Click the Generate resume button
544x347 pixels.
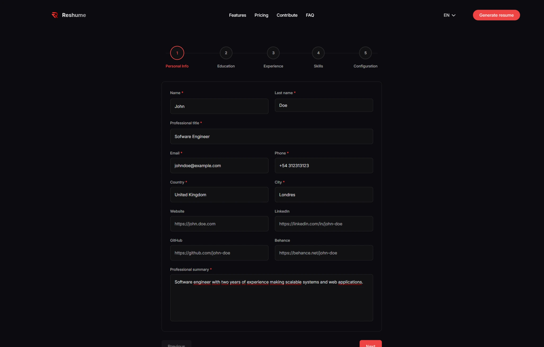point(496,15)
